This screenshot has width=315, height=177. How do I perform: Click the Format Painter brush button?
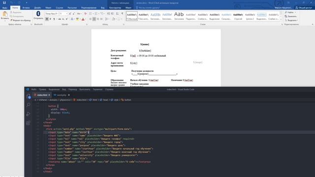[21, 20]
